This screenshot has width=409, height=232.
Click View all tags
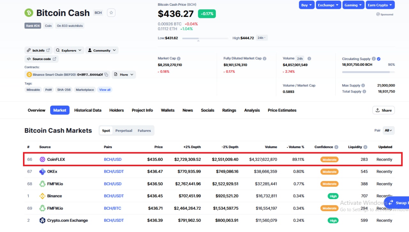click(x=105, y=90)
